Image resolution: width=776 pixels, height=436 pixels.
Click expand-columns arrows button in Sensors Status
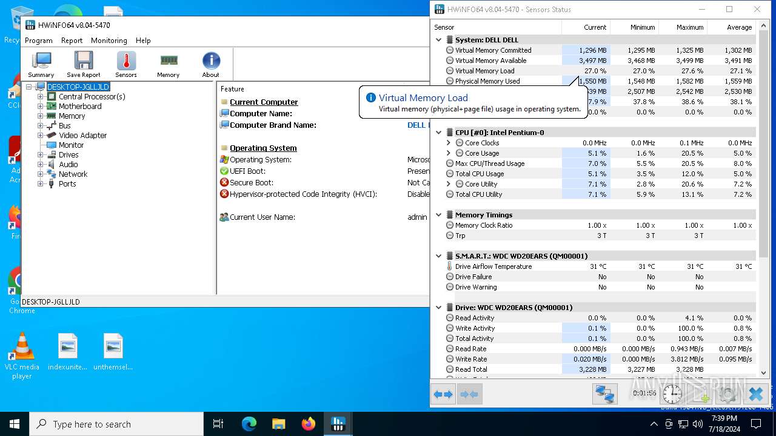(x=443, y=394)
